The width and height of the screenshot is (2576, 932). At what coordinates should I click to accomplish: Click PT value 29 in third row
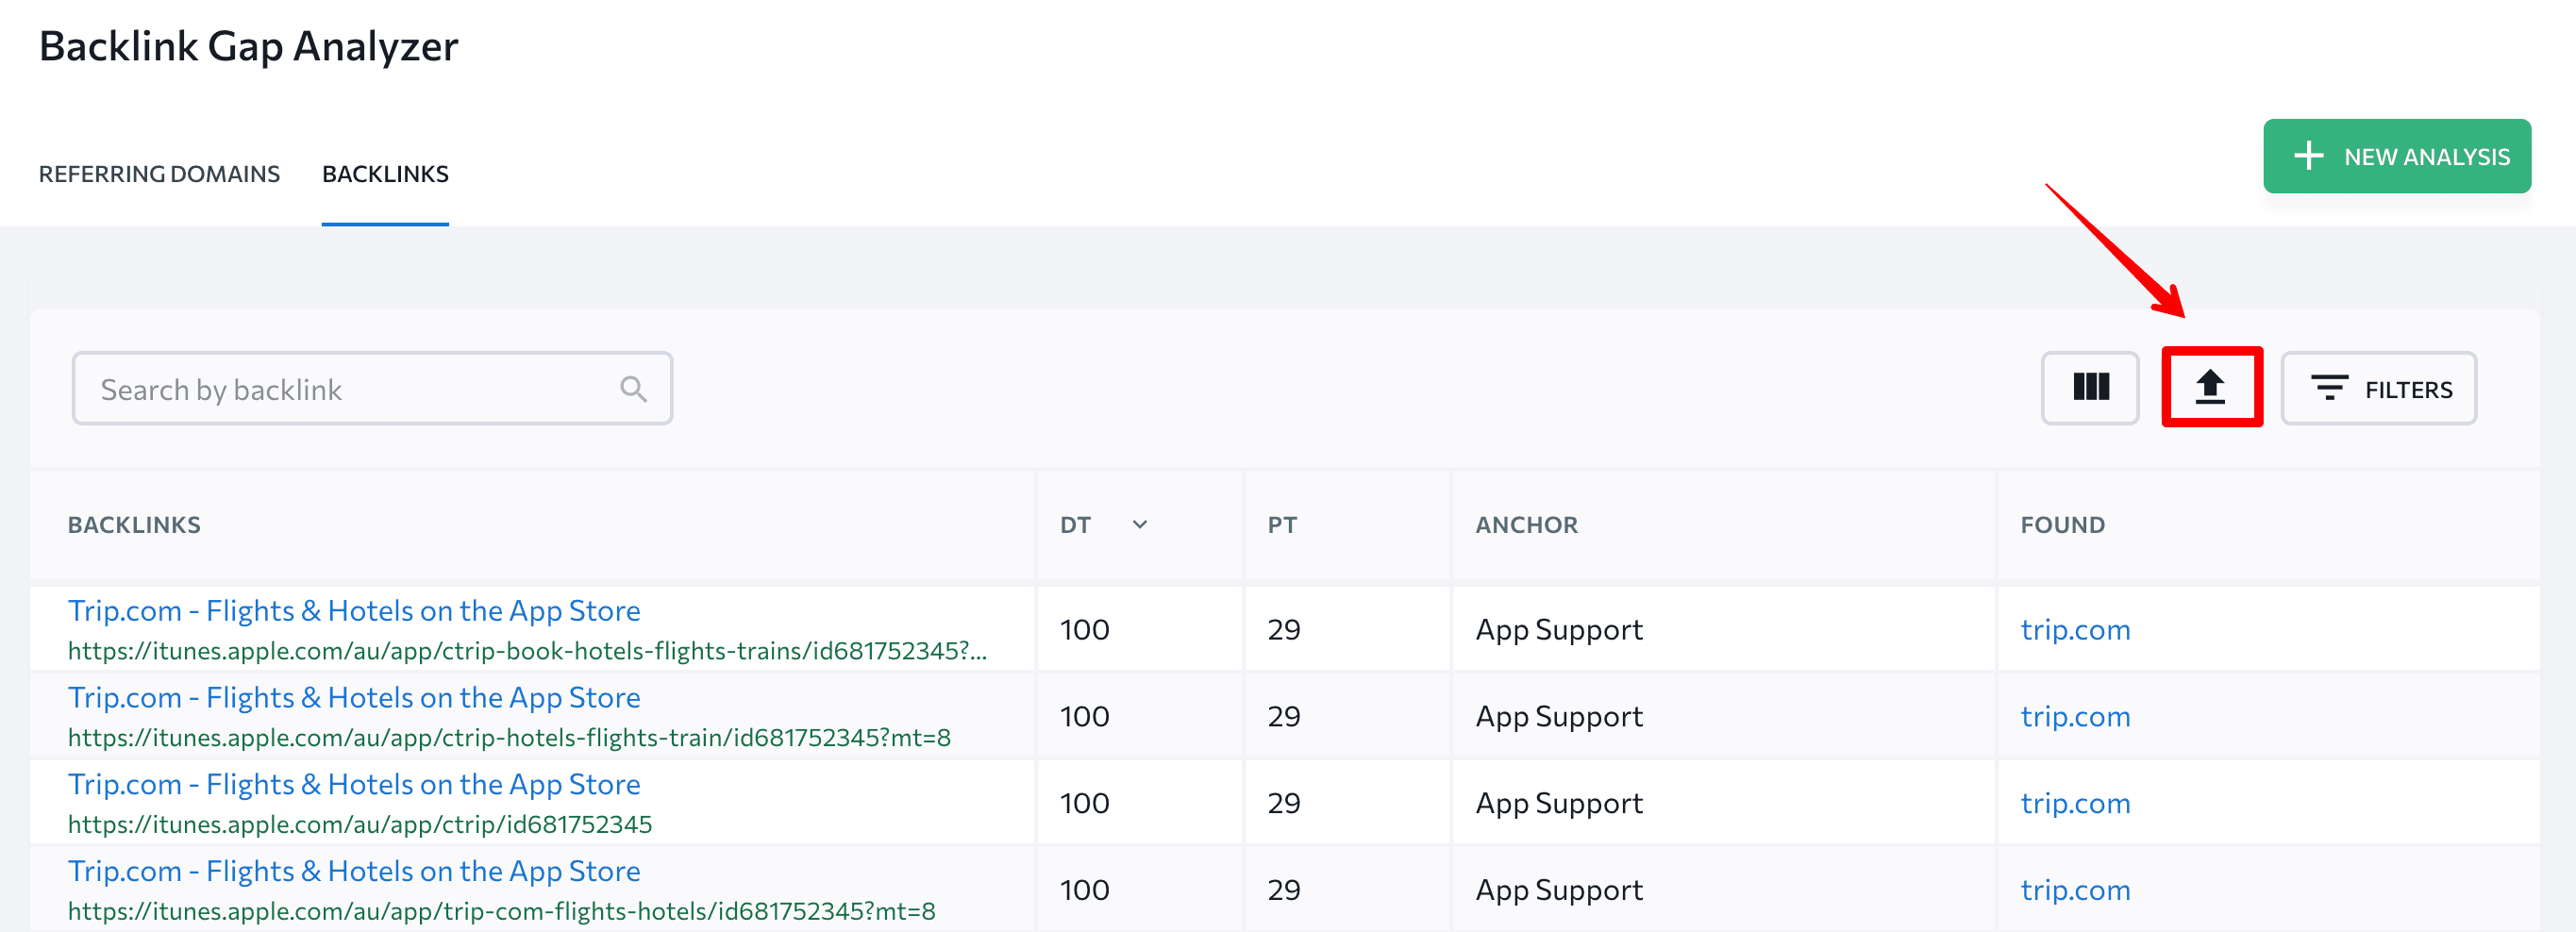(x=1284, y=804)
